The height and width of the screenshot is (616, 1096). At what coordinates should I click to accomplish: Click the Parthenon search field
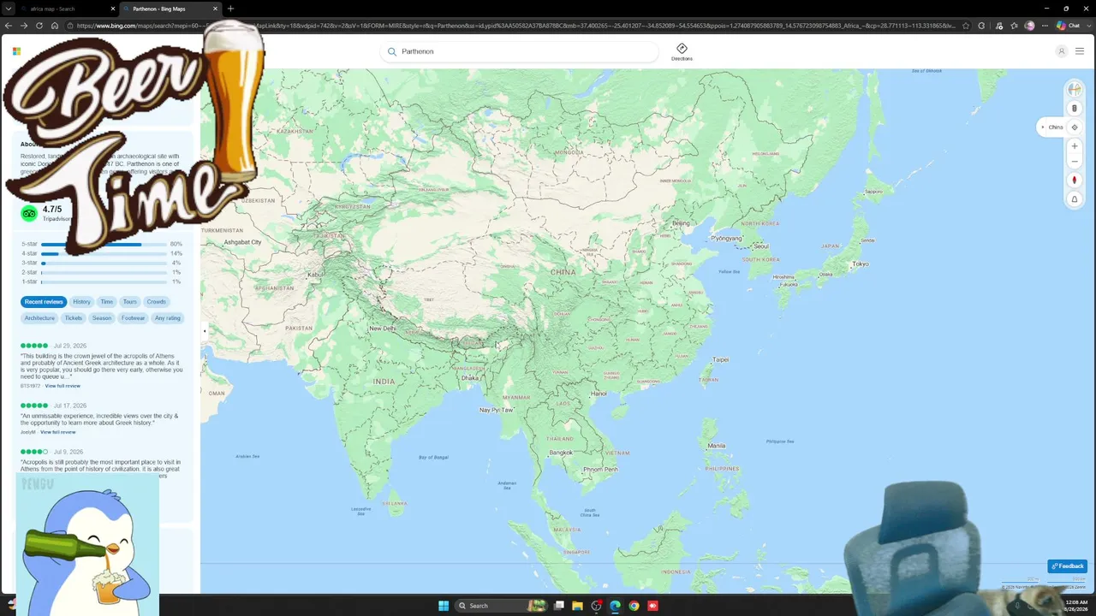(520, 51)
